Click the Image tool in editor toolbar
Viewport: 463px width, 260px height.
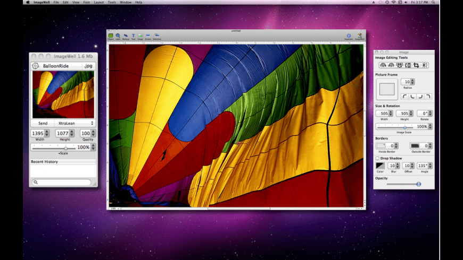[x=140, y=36]
